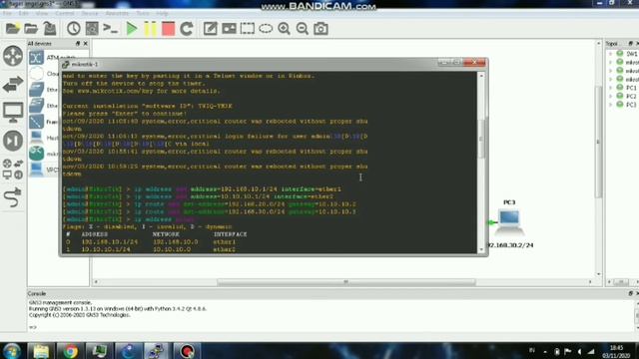This screenshot has height=359, width=639.
Task: Reload all devices icon
Action: pos(187,29)
